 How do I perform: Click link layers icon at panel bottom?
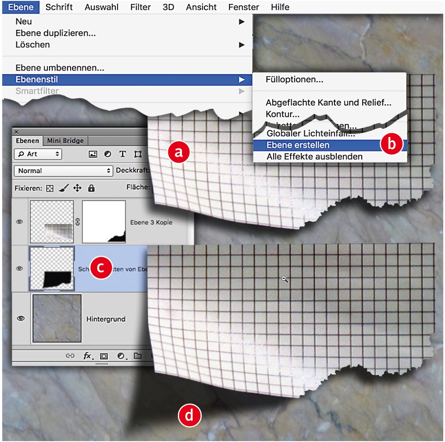coord(70,356)
